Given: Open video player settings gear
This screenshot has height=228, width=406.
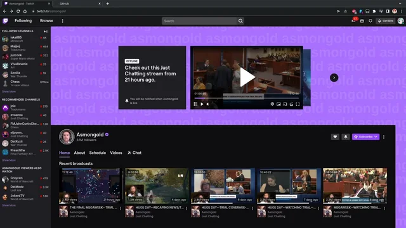Looking at the screenshot, I should (x=272, y=104).
